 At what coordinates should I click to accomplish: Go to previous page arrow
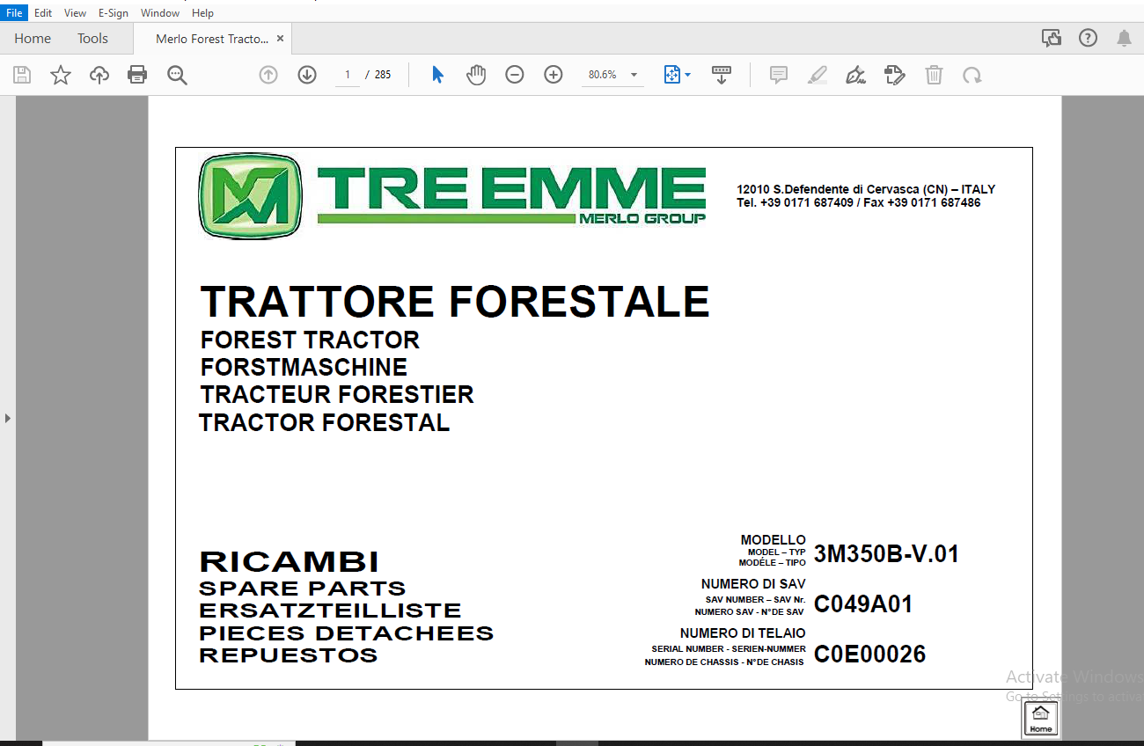point(268,75)
